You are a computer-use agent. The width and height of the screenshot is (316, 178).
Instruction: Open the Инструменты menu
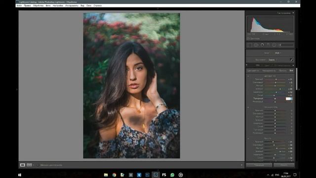(x=72, y=5)
